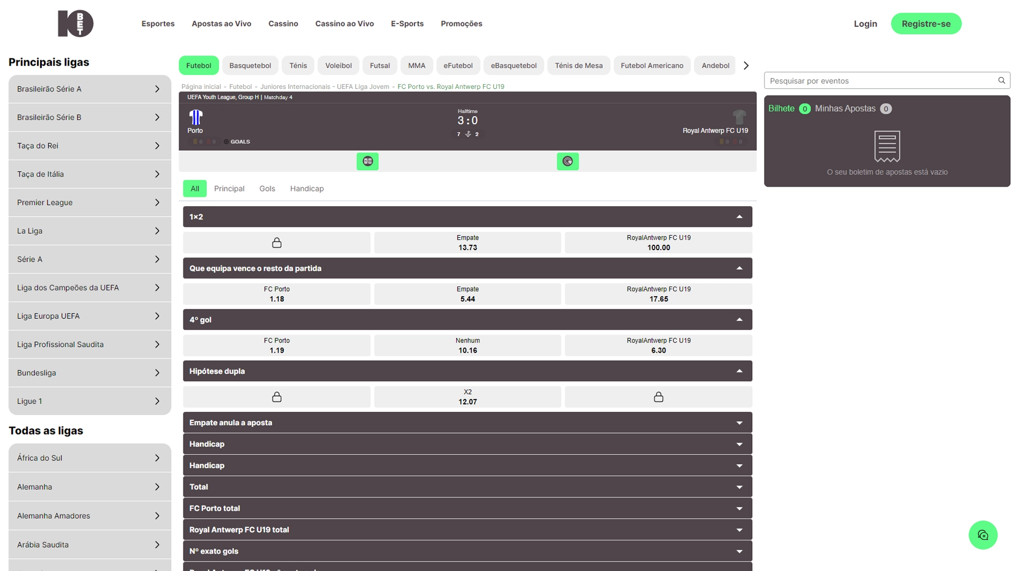
Task: Bet X2 double chance at 12.07
Action: (467, 397)
